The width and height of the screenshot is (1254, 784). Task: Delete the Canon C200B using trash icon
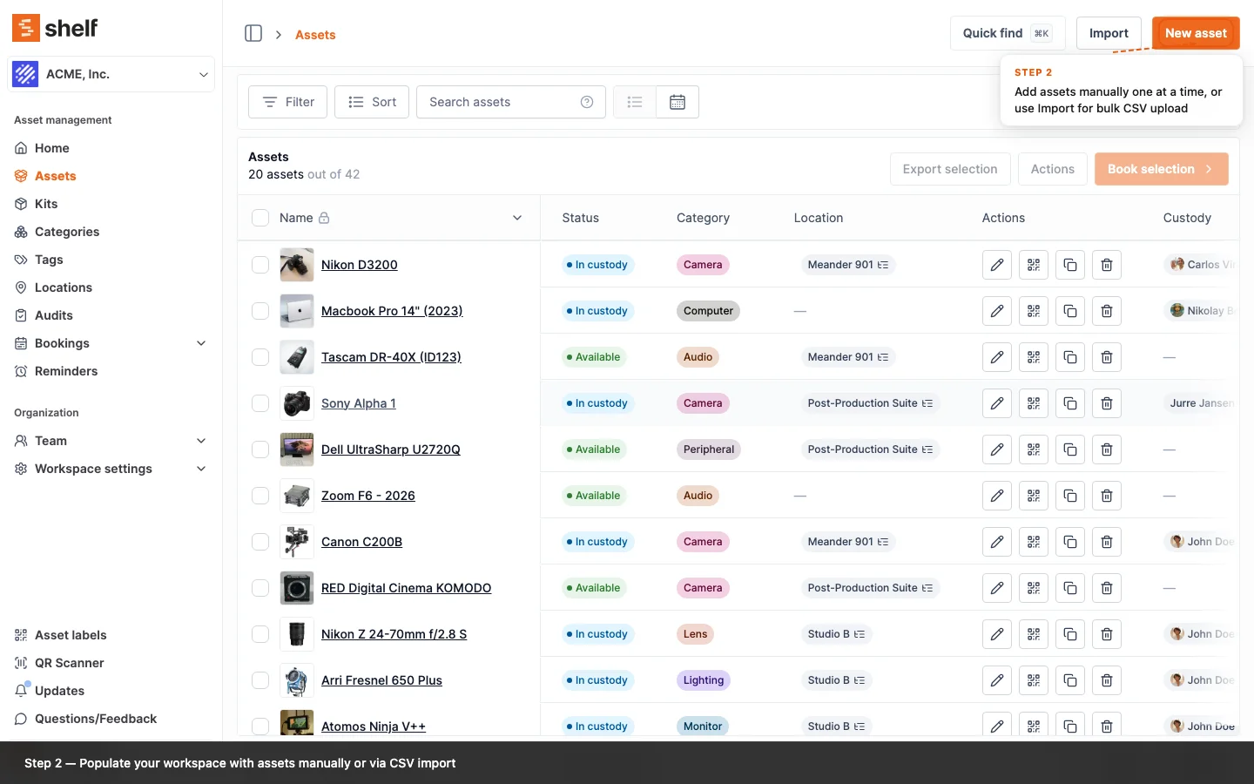(x=1107, y=542)
